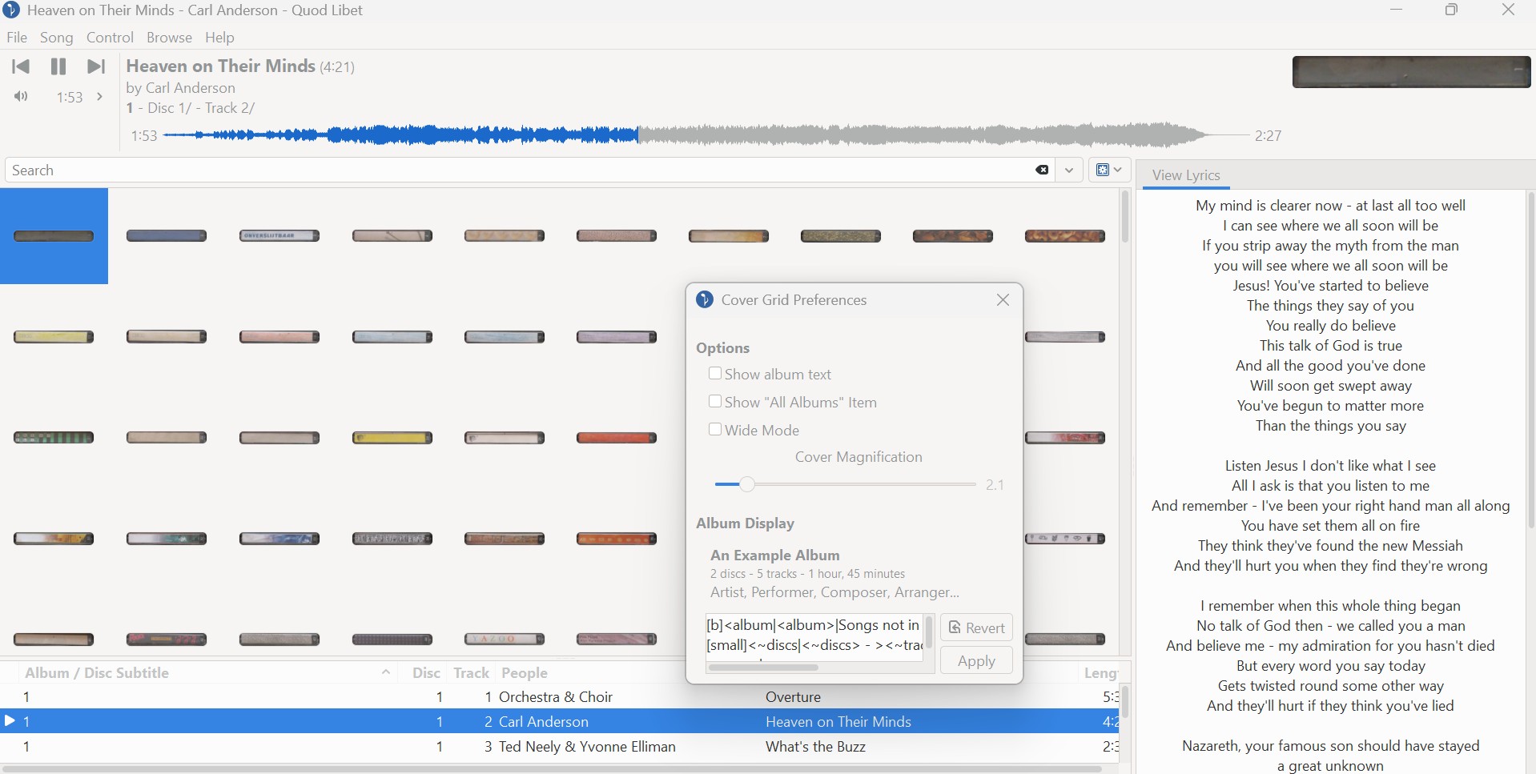The height and width of the screenshot is (774, 1536).
Task: Click the remaining time label 2:27
Action: (1268, 136)
